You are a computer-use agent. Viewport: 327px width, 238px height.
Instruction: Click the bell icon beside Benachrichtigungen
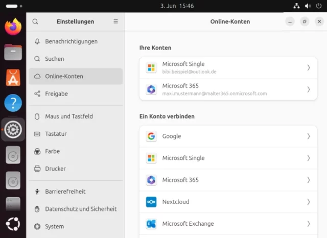[x=37, y=41]
